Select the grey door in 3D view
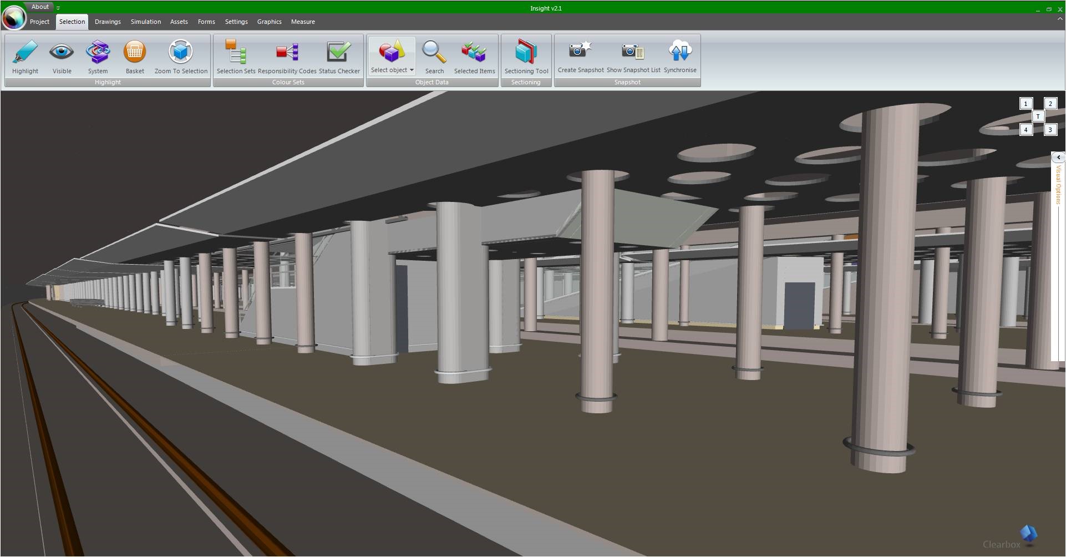Screen dimensions: 1066x557 (799, 306)
